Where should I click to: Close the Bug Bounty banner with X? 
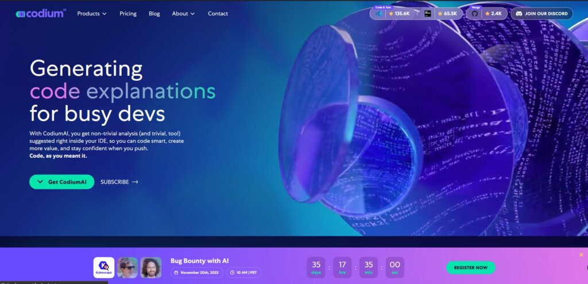click(x=581, y=255)
